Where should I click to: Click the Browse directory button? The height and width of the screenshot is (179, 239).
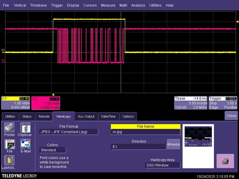173,144
